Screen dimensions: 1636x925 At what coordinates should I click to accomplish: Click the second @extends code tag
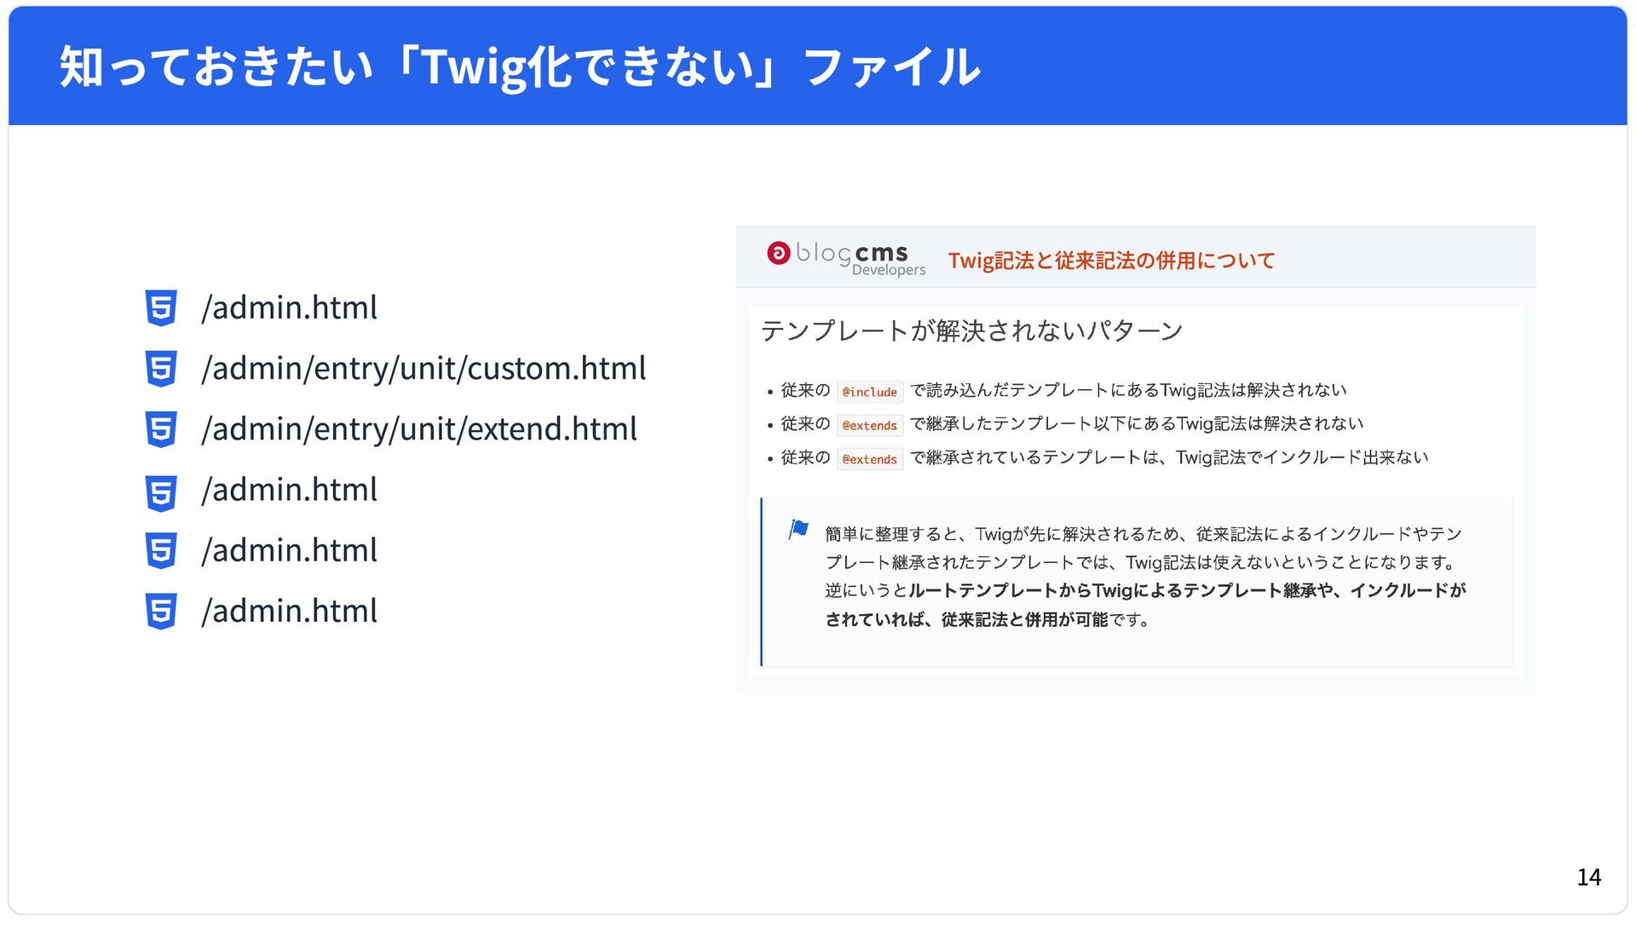coord(869,459)
